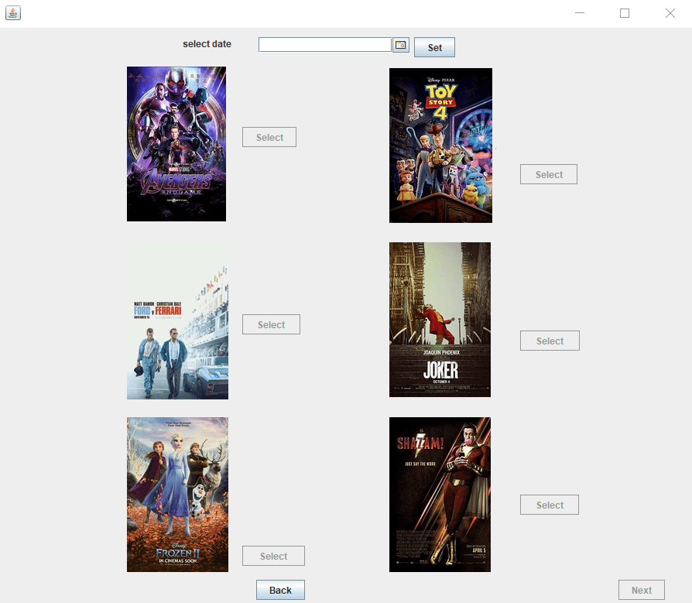Click the Frozen II movie poster

177,495
